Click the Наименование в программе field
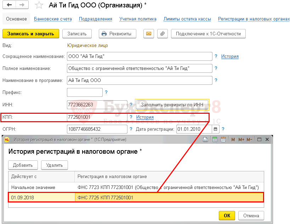 tap(140, 80)
